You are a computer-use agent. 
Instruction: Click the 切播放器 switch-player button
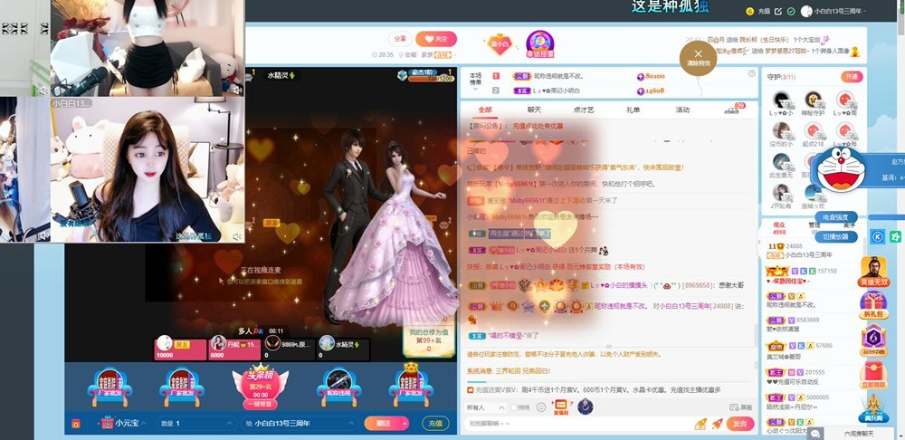(835, 236)
